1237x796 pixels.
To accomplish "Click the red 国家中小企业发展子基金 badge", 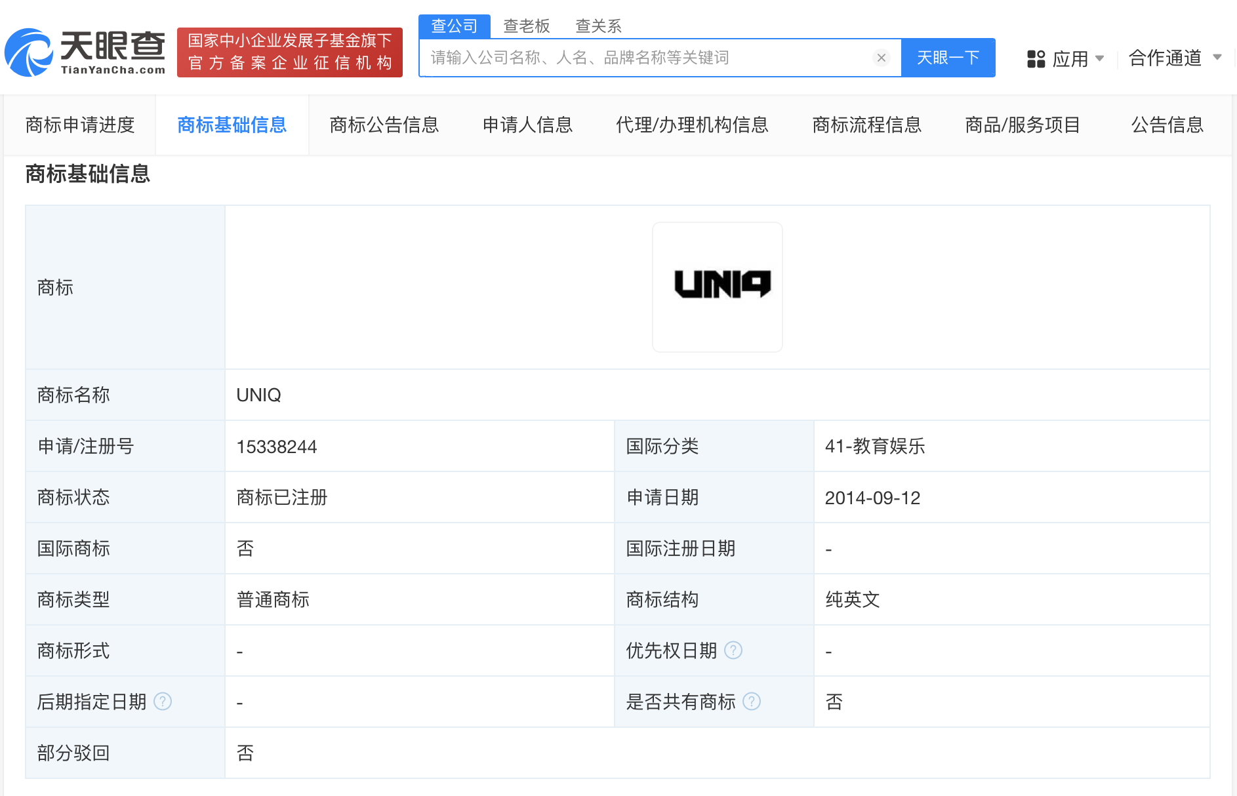I will tap(289, 52).
